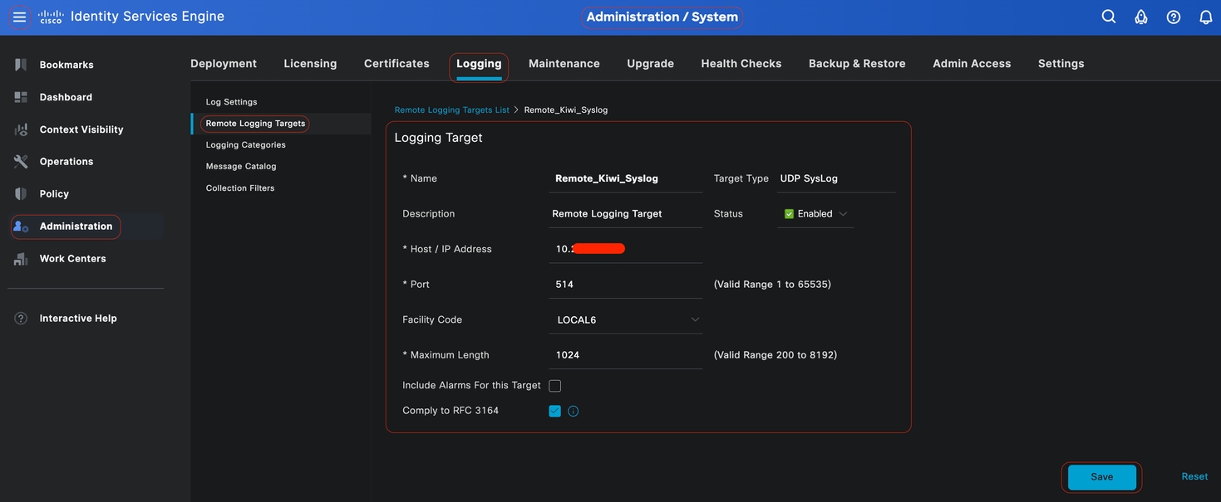Open Dashboard in the sidebar

[66, 97]
